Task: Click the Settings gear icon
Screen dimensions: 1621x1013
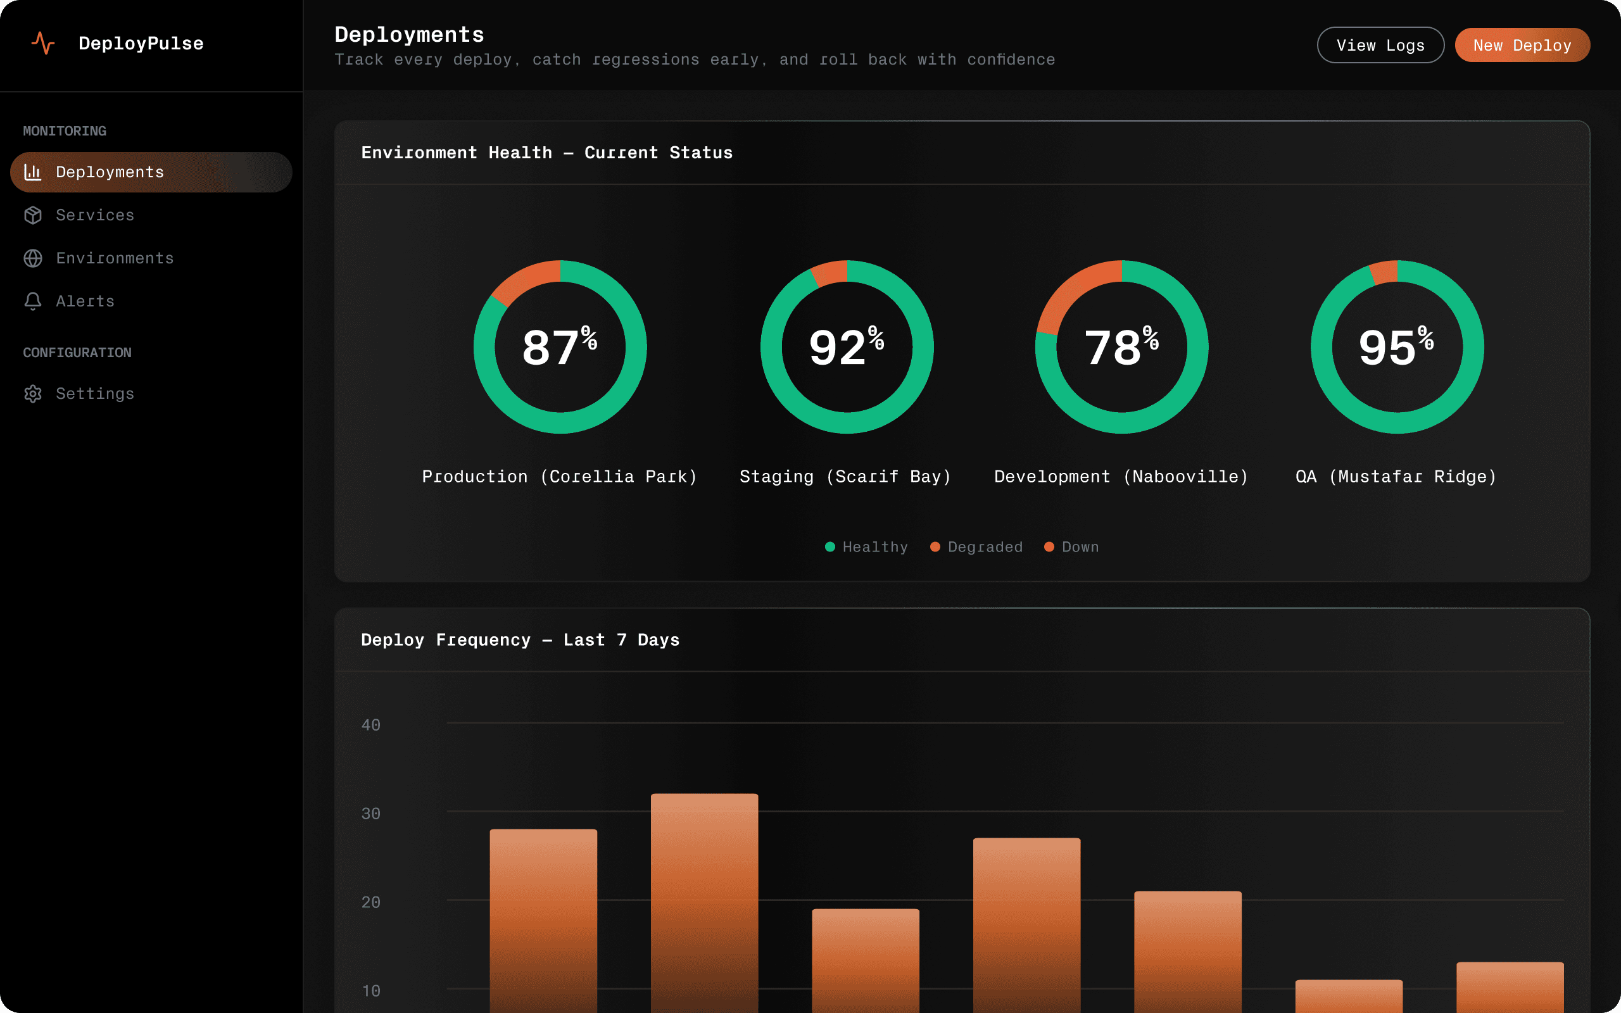Action: [33, 393]
